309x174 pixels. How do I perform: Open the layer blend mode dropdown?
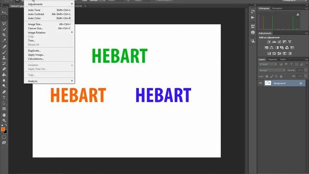(272, 71)
